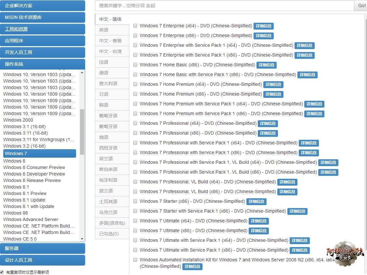Click the OS list scroll up arrow
367x275 pixels.
[82, 72]
